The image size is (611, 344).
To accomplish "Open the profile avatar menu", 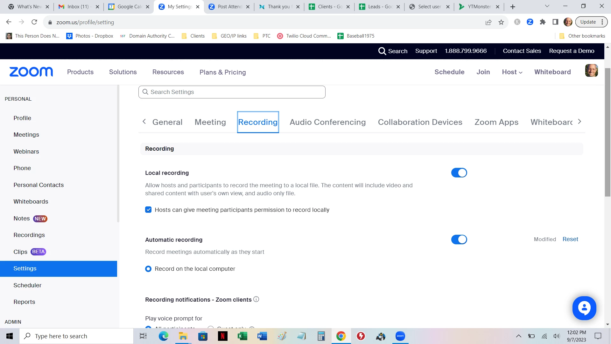I will coord(591,71).
